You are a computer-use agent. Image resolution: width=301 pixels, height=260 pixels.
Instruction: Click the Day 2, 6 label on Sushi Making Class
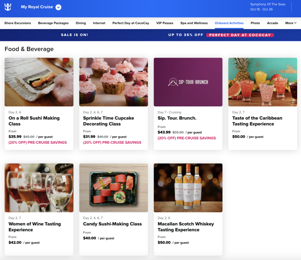point(15,112)
